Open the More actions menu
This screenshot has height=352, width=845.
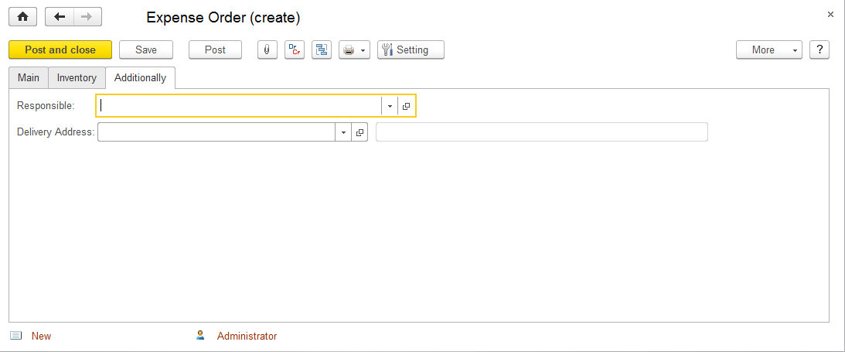(x=768, y=50)
